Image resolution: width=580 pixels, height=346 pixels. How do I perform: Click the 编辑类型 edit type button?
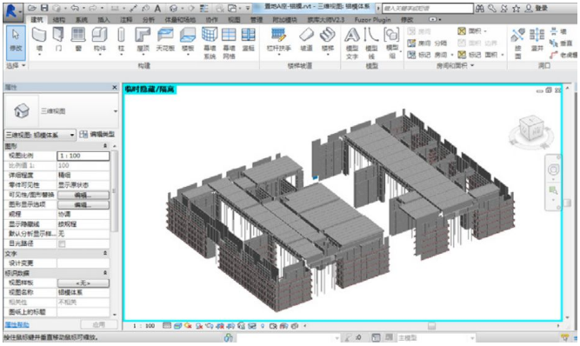click(97, 135)
